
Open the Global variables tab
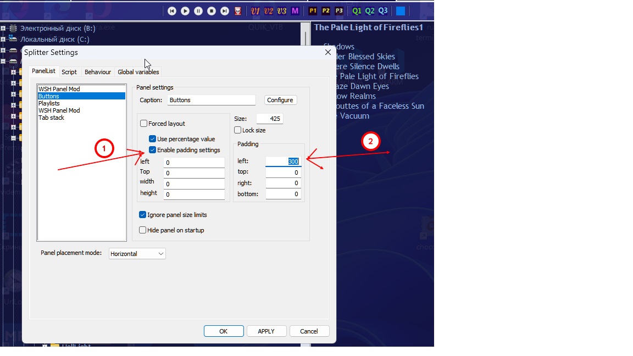(x=138, y=72)
